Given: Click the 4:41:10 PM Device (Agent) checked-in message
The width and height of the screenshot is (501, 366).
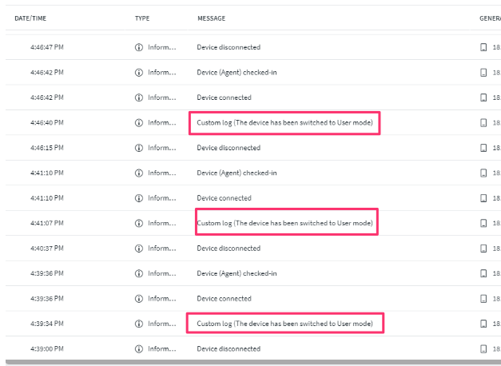Looking at the screenshot, I should tap(237, 173).
